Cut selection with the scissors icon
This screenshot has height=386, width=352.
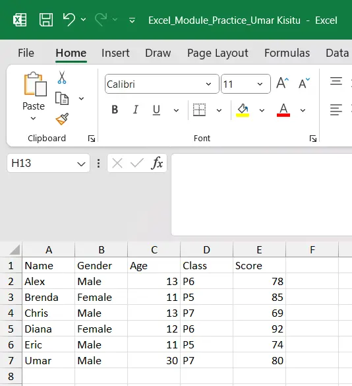62,77
